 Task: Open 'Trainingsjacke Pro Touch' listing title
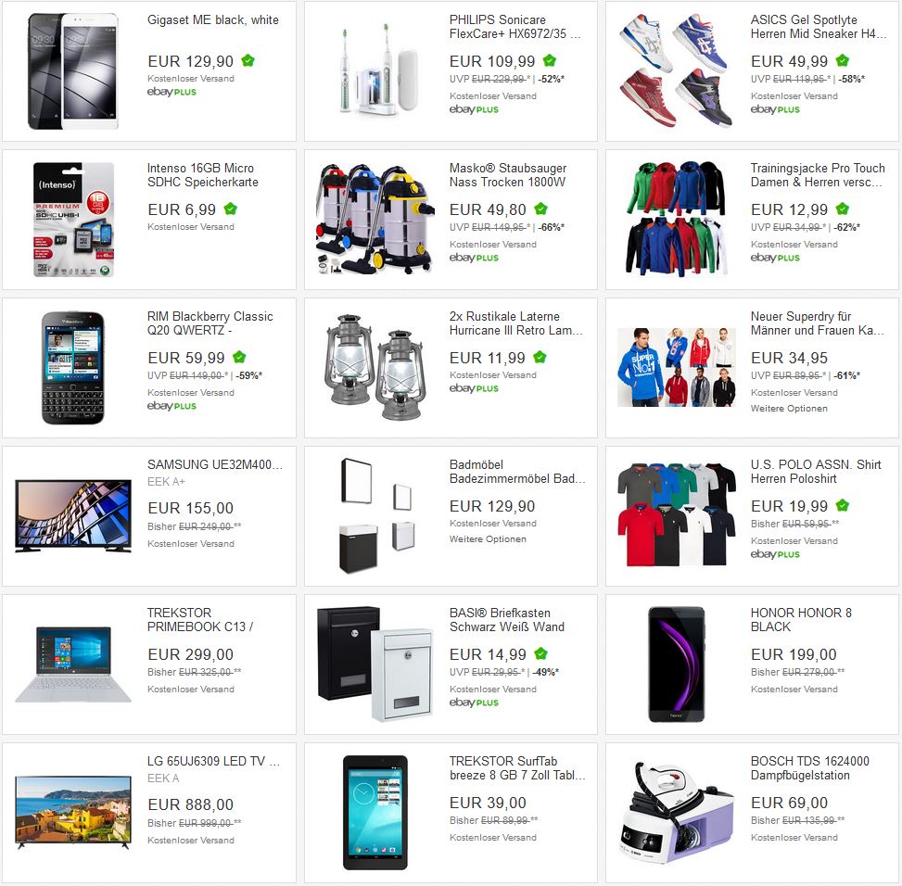pyautogui.click(x=818, y=175)
